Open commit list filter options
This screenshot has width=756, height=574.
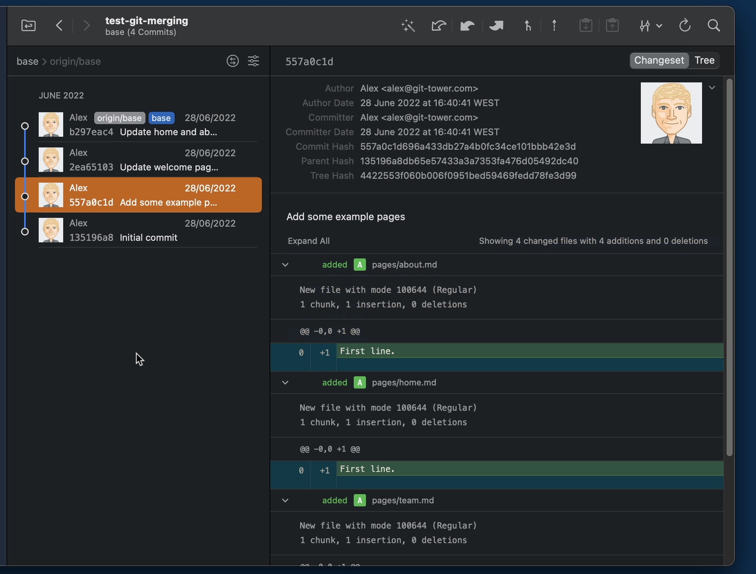pyautogui.click(x=254, y=61)
